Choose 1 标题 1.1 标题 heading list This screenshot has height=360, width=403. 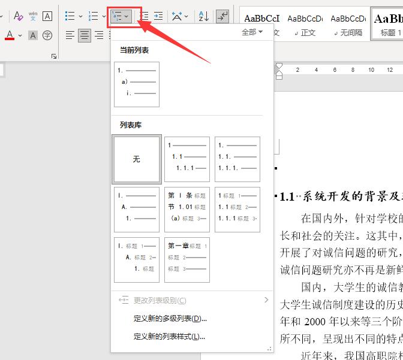point(237,210)
